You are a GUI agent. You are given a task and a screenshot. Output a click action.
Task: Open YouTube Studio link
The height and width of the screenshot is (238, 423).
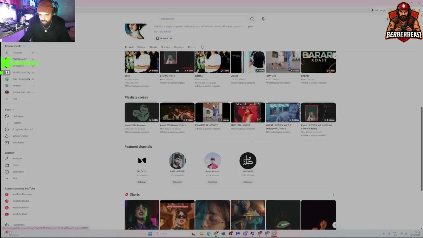(x=20, y=201)
